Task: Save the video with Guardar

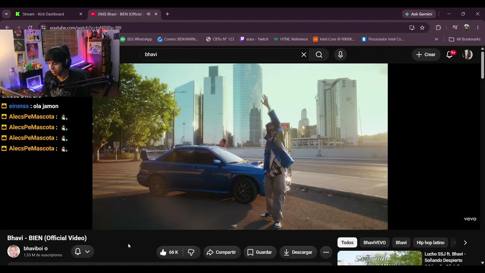Action: point(260,252)
